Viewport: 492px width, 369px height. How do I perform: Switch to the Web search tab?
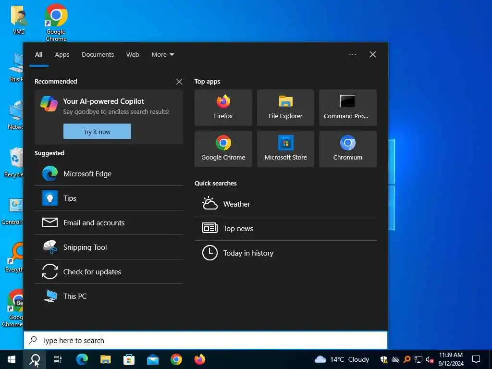tap(133, 55)
